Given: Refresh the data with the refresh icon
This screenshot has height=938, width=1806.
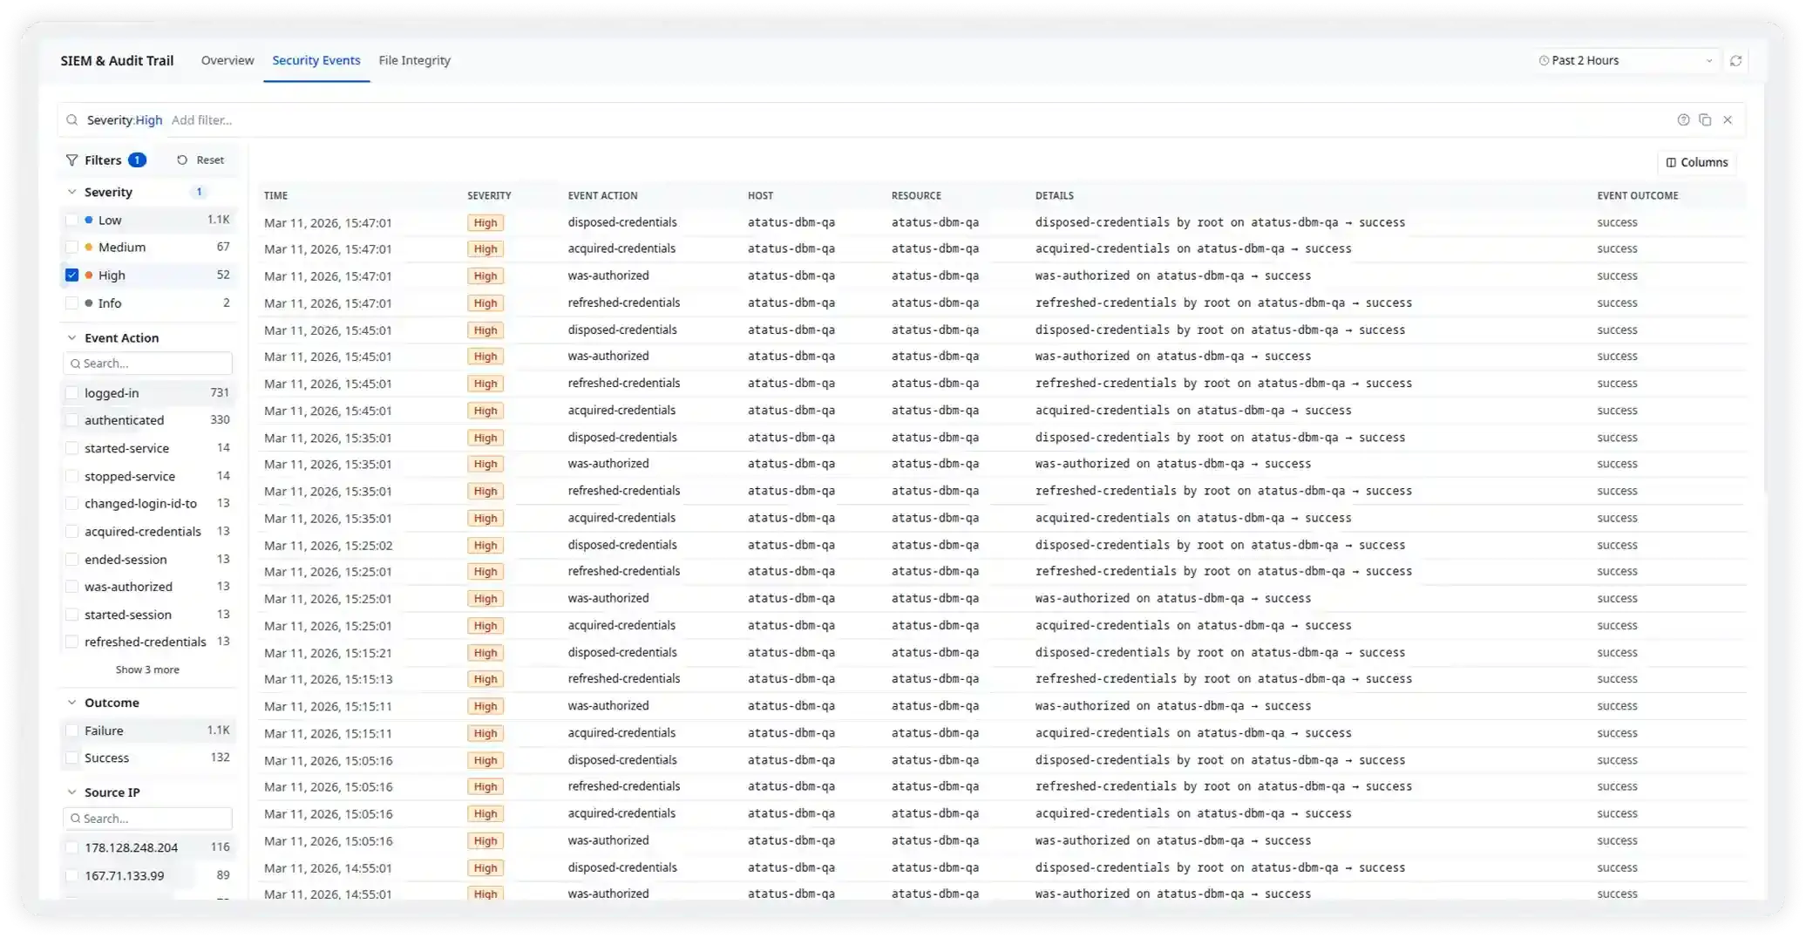Looking at the screenshot, I should click(1735, 60).
